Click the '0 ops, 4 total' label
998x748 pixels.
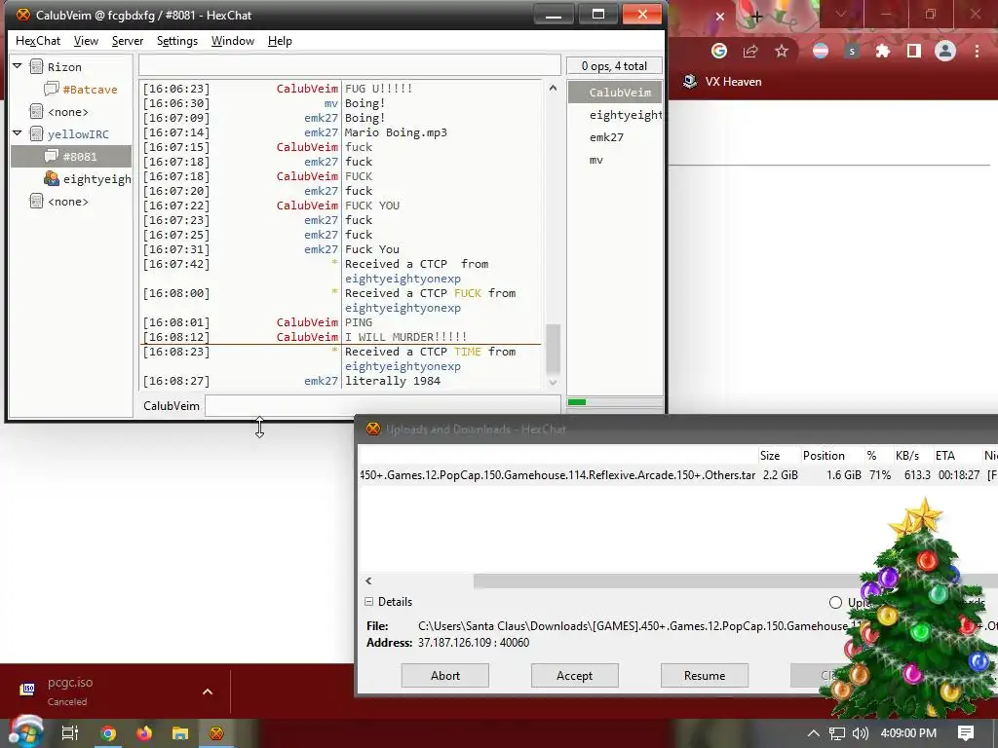pos(614,65)
